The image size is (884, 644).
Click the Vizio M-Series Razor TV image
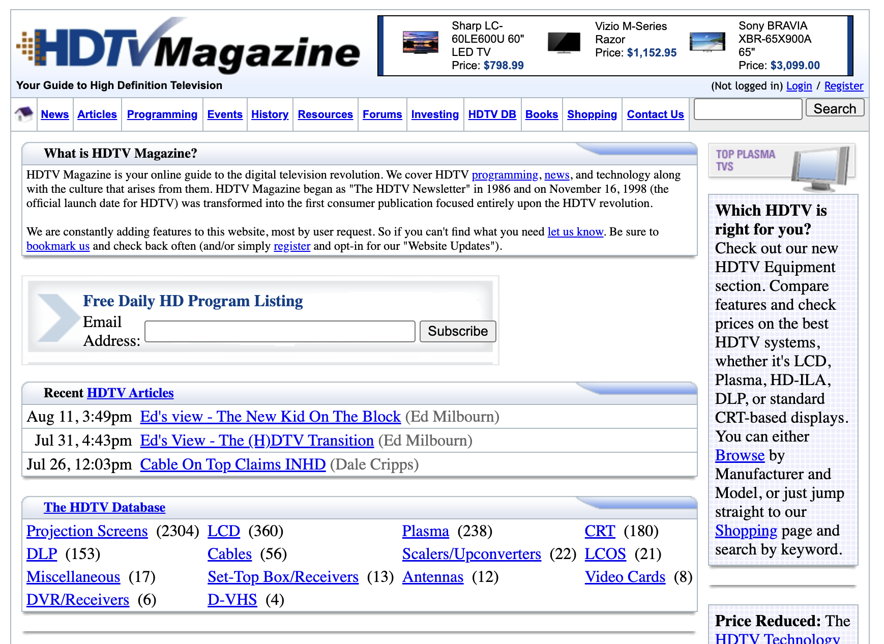(564, 43)
